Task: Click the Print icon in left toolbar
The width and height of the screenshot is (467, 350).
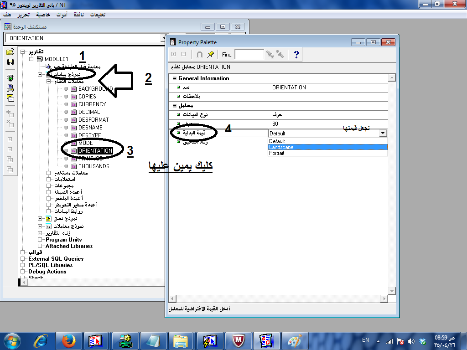Action: coord(10,88)
